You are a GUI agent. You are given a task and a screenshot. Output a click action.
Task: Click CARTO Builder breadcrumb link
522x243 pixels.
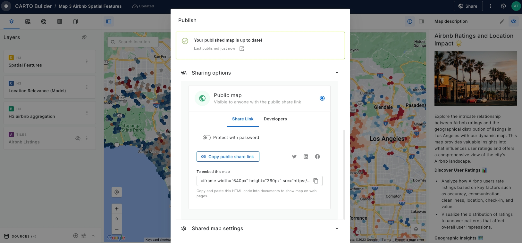point(33,6)
